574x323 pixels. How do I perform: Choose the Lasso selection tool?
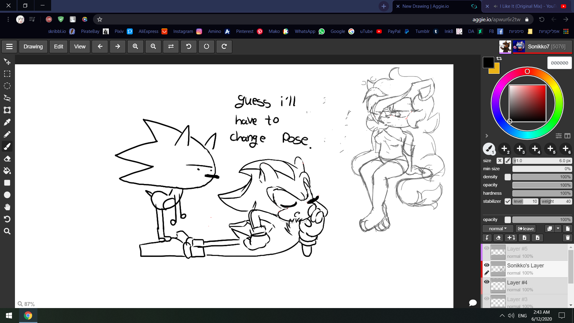click(7, 98)
